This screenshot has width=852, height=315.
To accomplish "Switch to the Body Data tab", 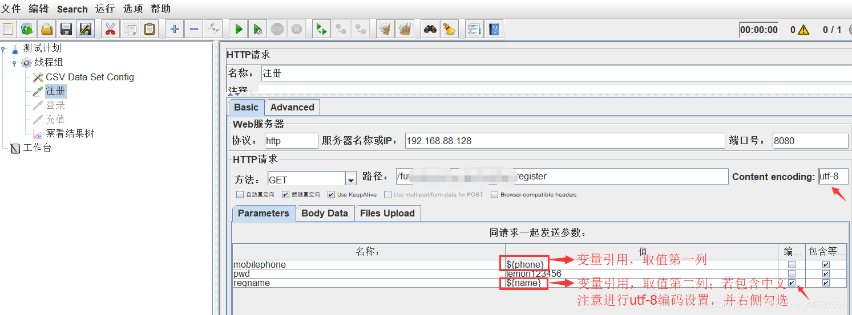I will [324, 213].
